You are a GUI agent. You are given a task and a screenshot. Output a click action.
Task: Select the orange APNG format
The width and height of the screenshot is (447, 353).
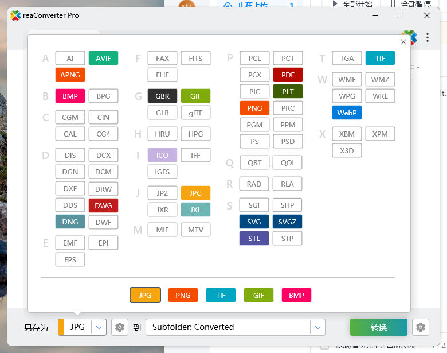[x=70, y=75]
